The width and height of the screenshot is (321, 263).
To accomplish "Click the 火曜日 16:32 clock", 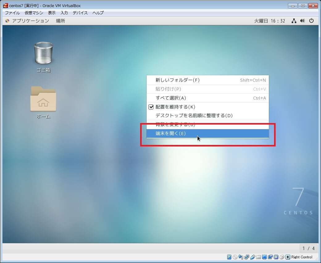I will click(x=269, y=21).
